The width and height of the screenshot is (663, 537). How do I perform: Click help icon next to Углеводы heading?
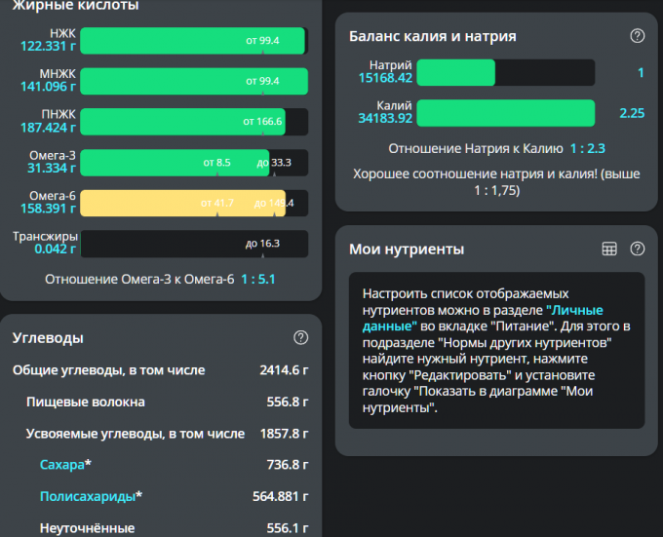point(300,337)
